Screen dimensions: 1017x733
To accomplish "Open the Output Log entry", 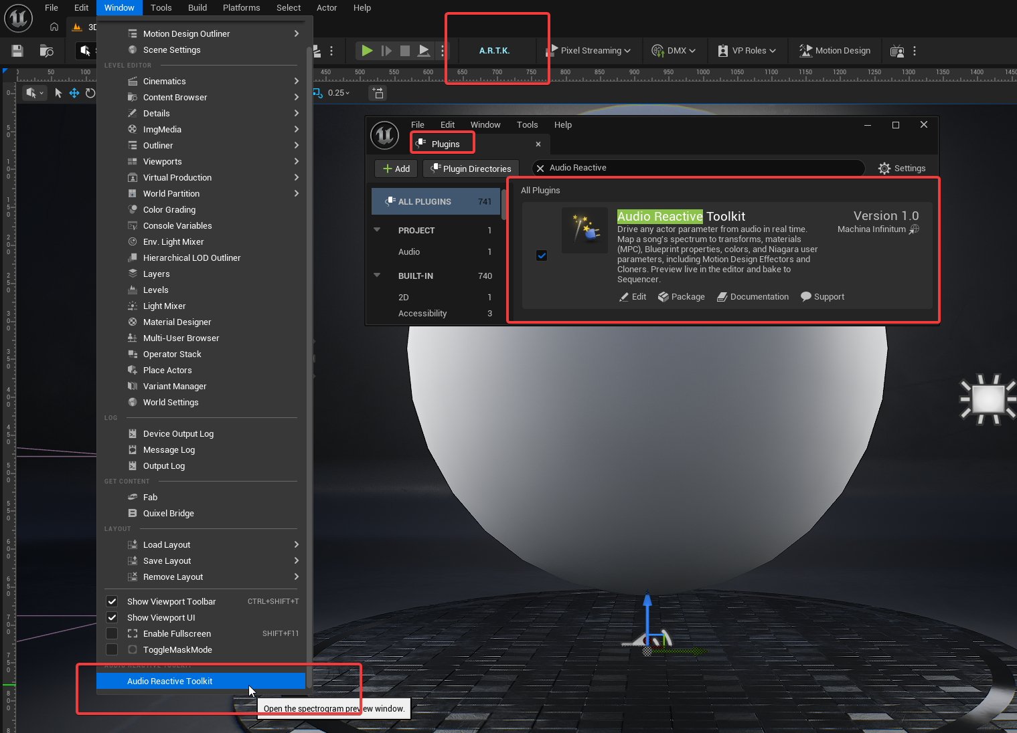I will tap(201, 465).
